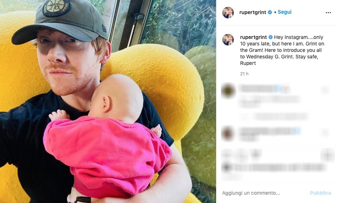Focus the 'Aggiungi un commento' field
337x203 pixels.
point(264,193)
